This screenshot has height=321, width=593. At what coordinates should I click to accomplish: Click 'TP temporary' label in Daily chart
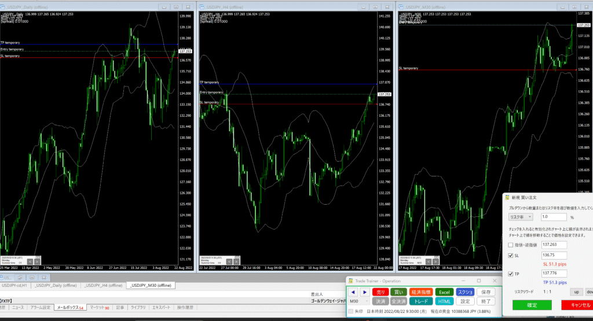[10, 43]
